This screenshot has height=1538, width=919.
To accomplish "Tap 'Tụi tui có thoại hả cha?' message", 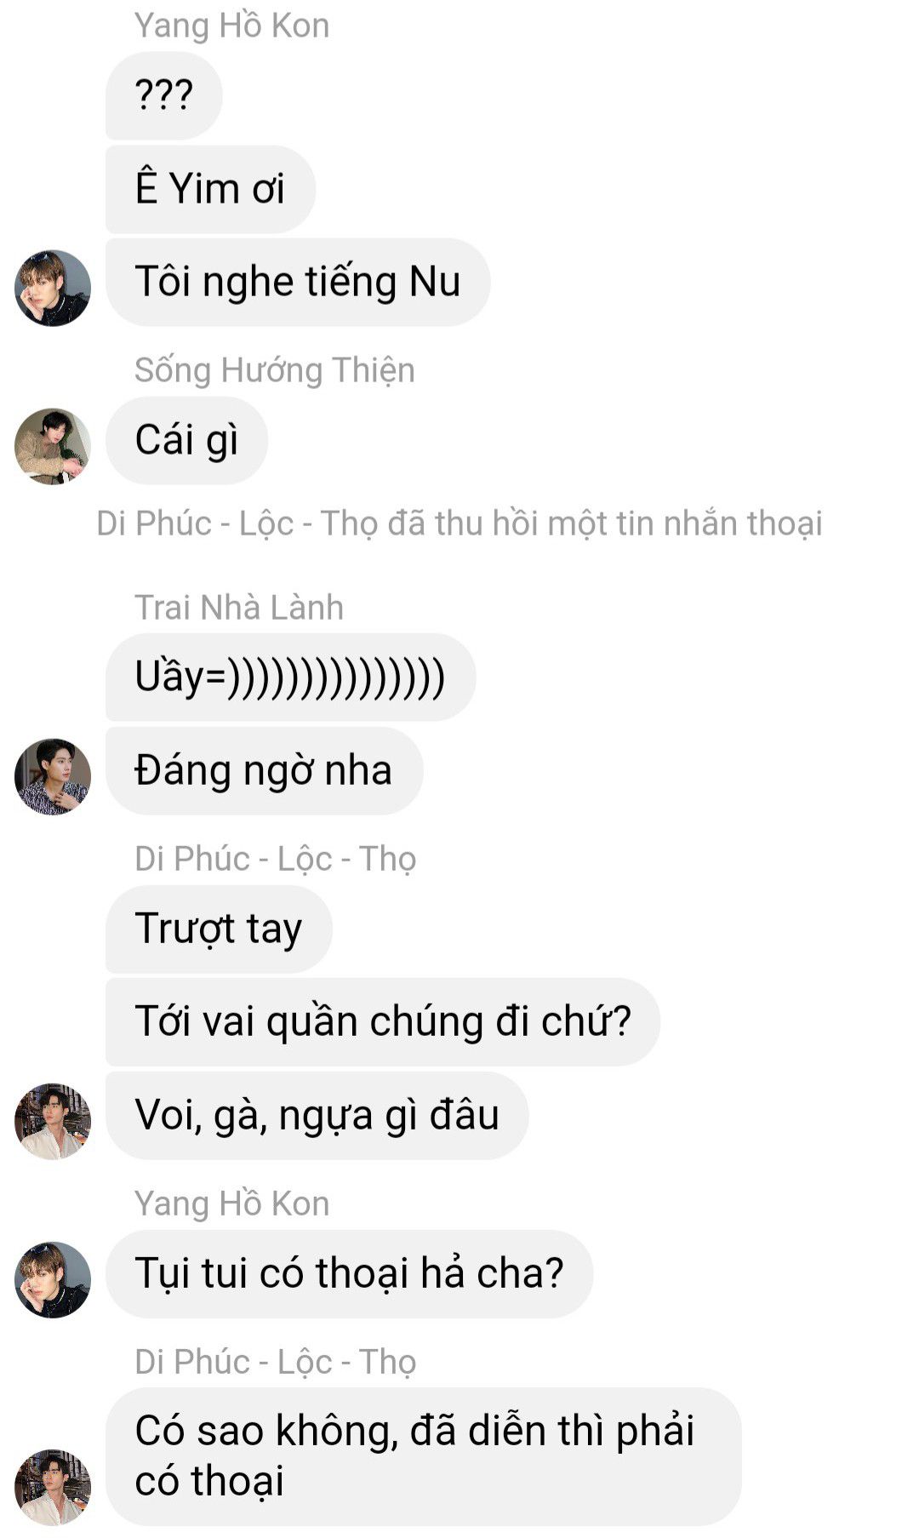I will [349, 1273].
